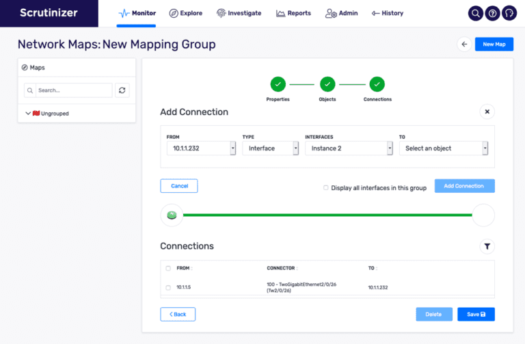Click the Connections step checkmark circle
This screenshot has width=525, height=344.
click(x=377, y=84)
